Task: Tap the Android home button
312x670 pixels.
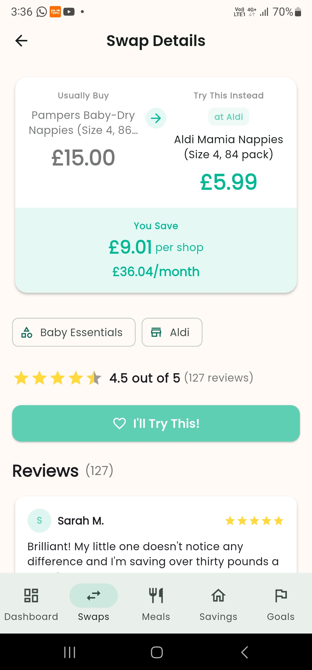Action: click(157, 652)
